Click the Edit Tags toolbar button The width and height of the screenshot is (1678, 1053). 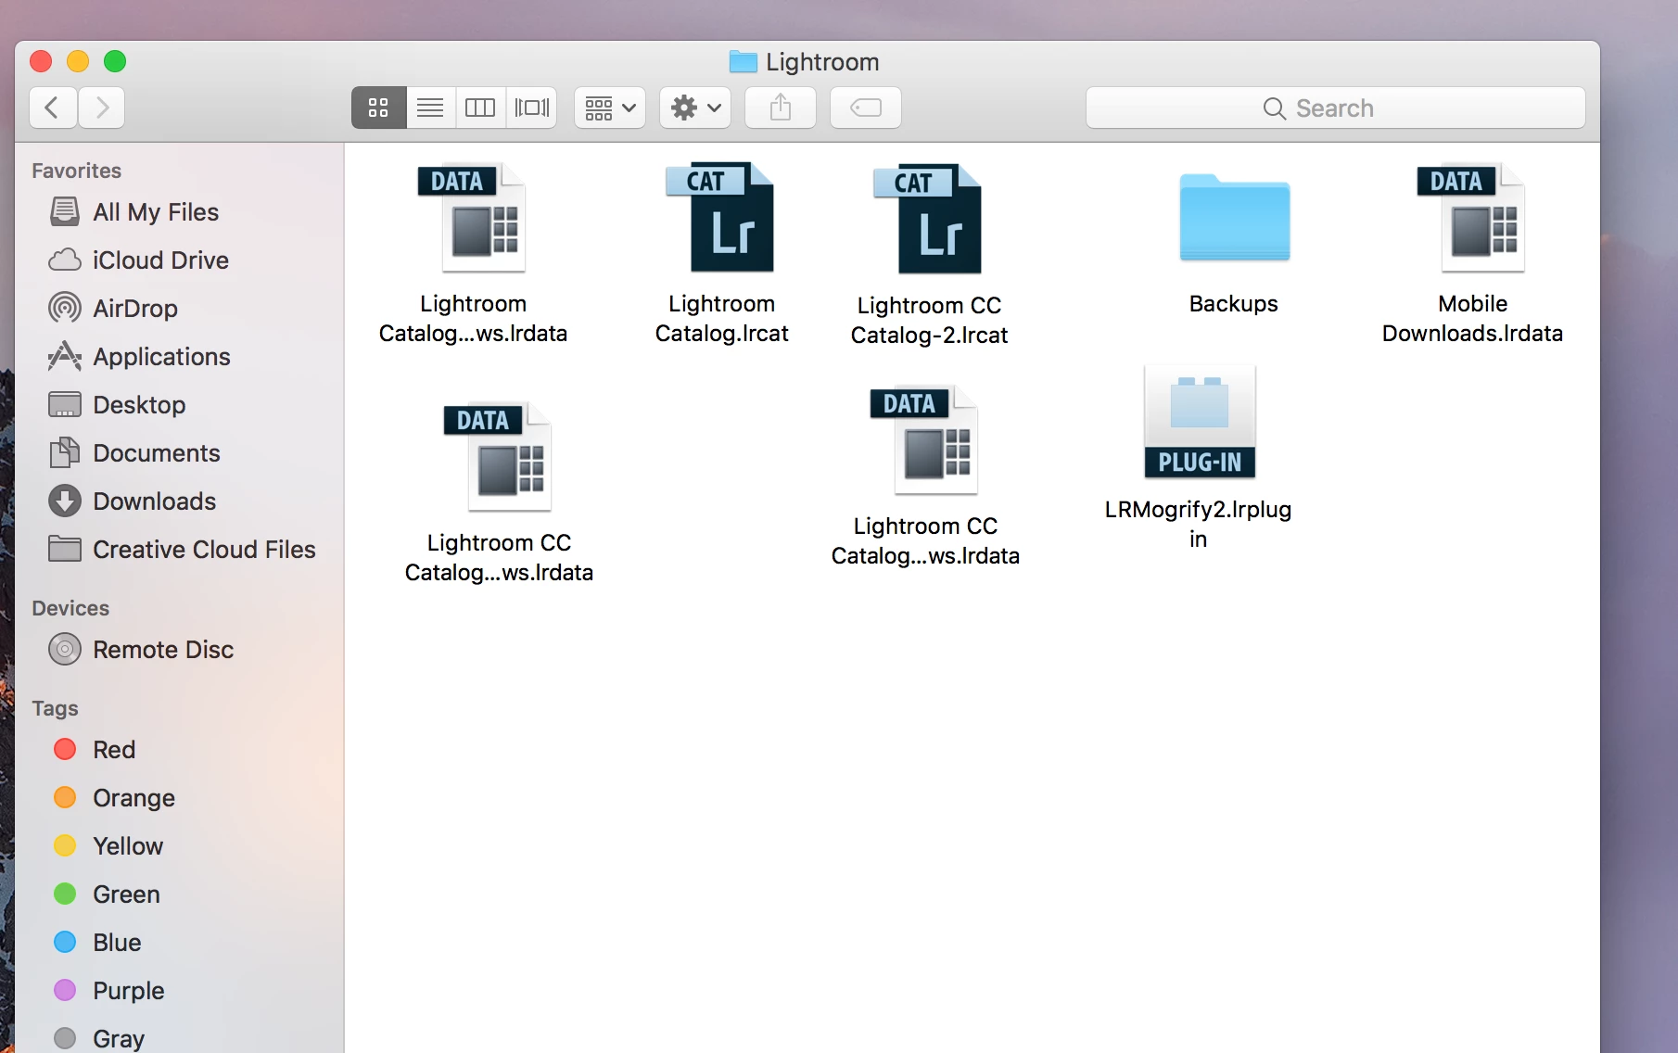866,108
